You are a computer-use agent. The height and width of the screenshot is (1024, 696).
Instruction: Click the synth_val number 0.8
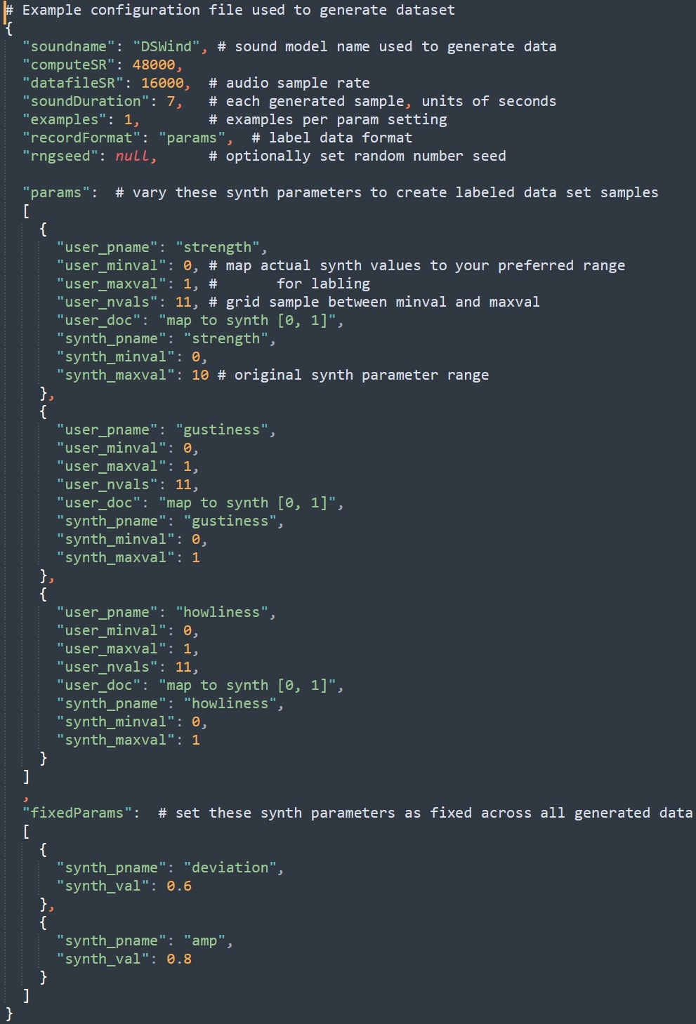click(x=179, y=959)
